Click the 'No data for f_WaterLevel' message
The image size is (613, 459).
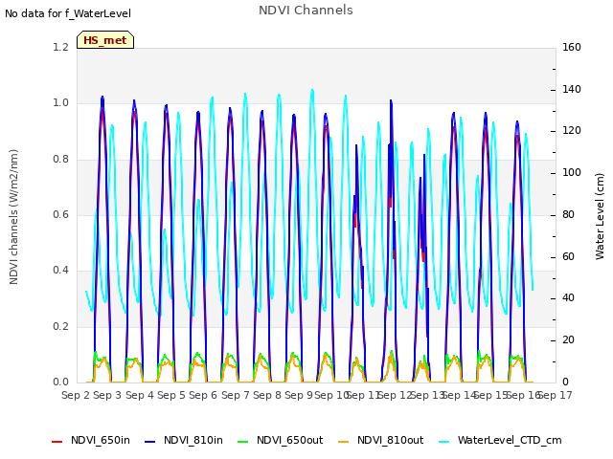pyautogui.click(x=68, y=13)
